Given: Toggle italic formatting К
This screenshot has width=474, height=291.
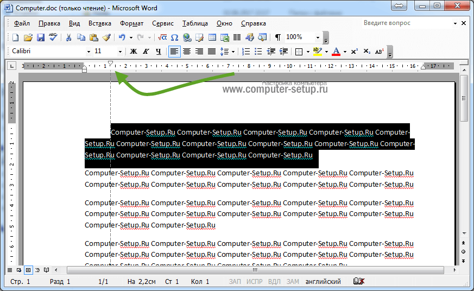Looking at the screenshot, I should tap(146, 52).
